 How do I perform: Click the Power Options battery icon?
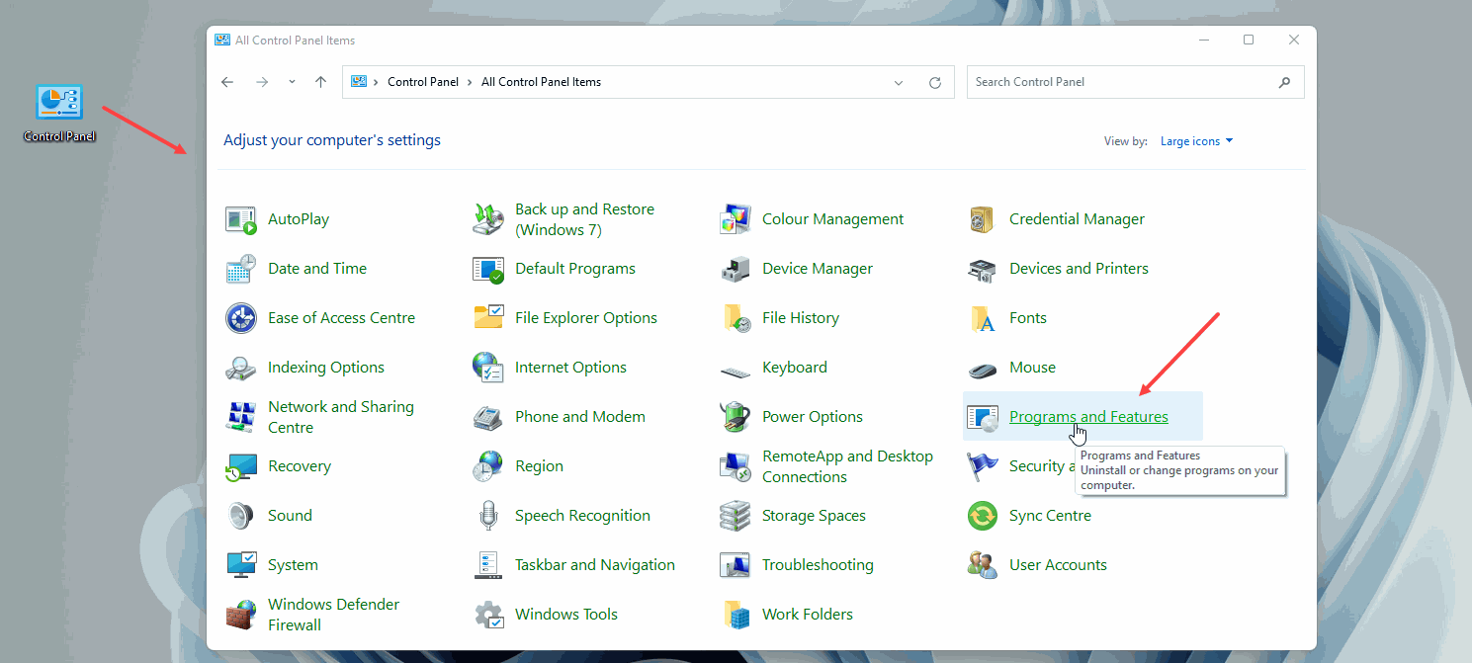[736, 417]
